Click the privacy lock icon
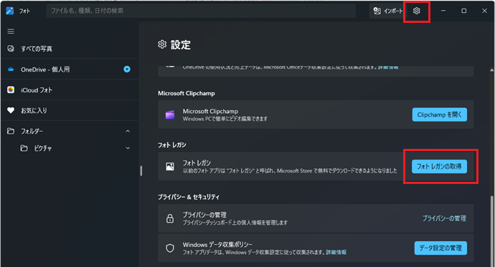 tap(170, 218)
